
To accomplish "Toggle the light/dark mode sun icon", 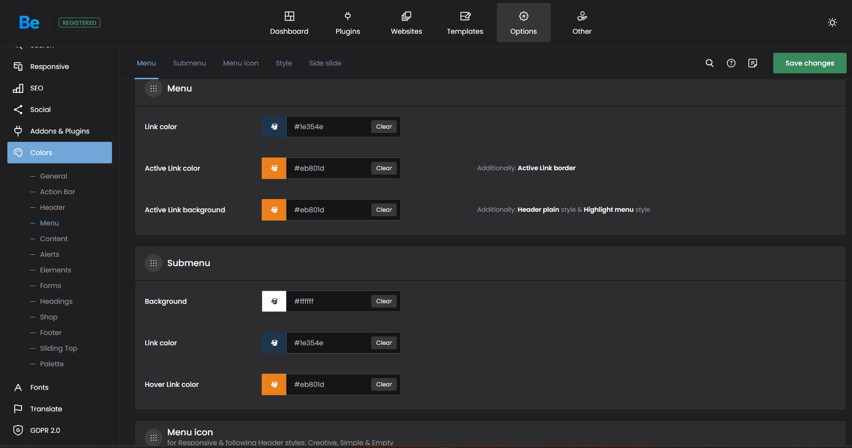I will (x=832, y=22).
